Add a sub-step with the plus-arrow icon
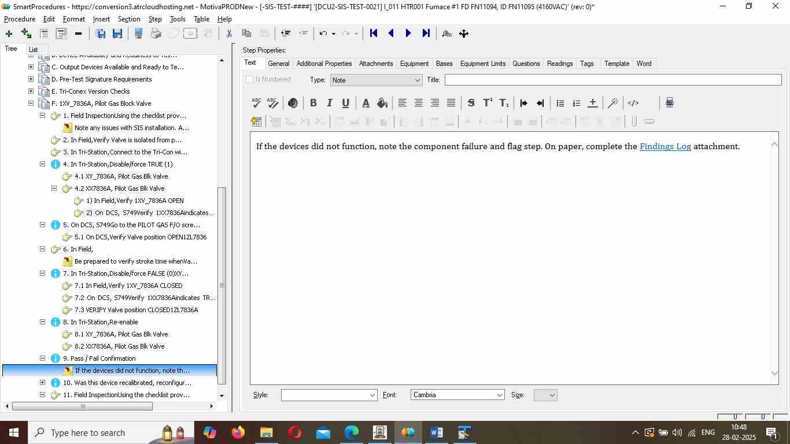The image size is (790, 444). pos(26,34)
